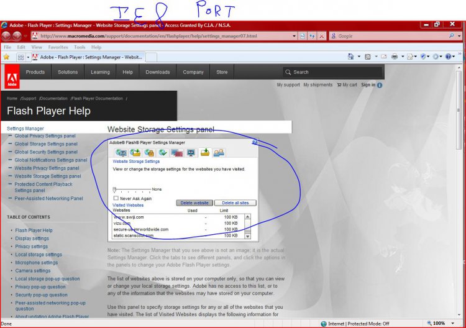Image resolution: width=466 pixels, height=328 pixels.
Task: Open the Global Storage Settings tab icon
Action: tap(135, 153)
